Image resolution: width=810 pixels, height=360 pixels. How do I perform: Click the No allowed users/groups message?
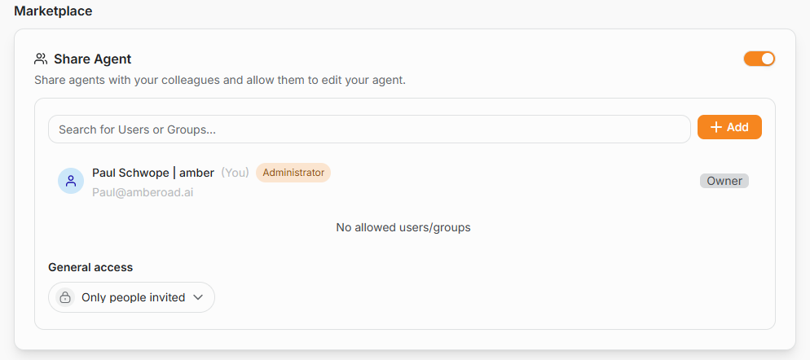[x=403, y=227]
